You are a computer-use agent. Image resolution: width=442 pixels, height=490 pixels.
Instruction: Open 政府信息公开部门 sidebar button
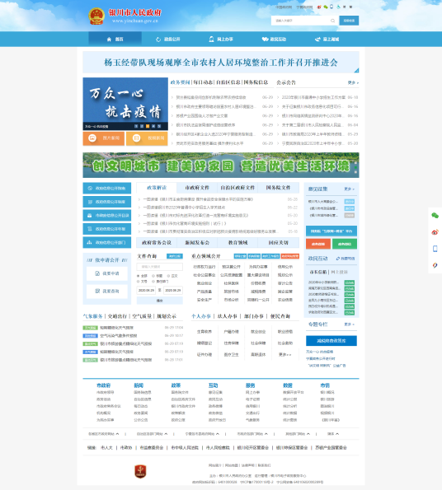point(107,242)
